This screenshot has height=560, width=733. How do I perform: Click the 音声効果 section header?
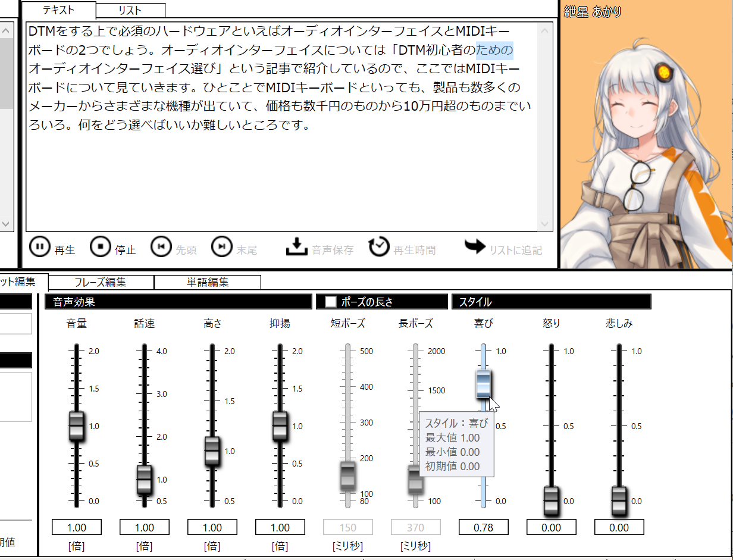pyautogui.click(x=178, y=302)
